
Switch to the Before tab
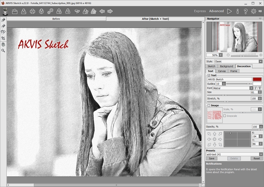click(56, 19)
